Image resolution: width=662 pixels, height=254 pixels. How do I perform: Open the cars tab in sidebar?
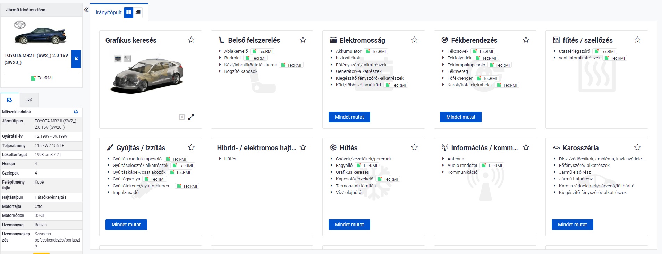click(29, 100)
